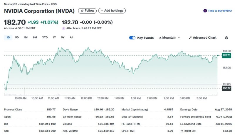The height and width of the screenshot is (135, 235).
Task: Switch to the 5Y chart range
Action: click(x=63, y=37)
